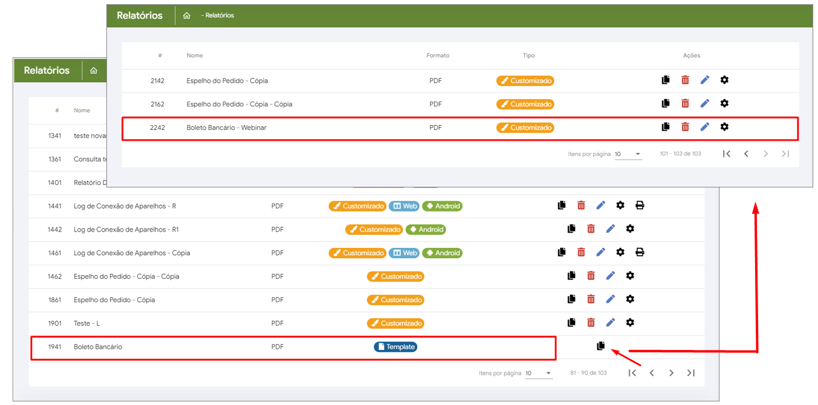Image resolution: width=818 pixels, height=405 pixels.
Task: Go to next page in back window
Action: [671, 373]
